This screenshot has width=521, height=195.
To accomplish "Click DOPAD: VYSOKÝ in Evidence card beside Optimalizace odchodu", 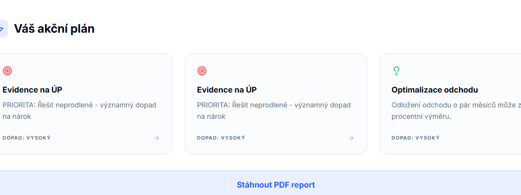I will 221,138.
